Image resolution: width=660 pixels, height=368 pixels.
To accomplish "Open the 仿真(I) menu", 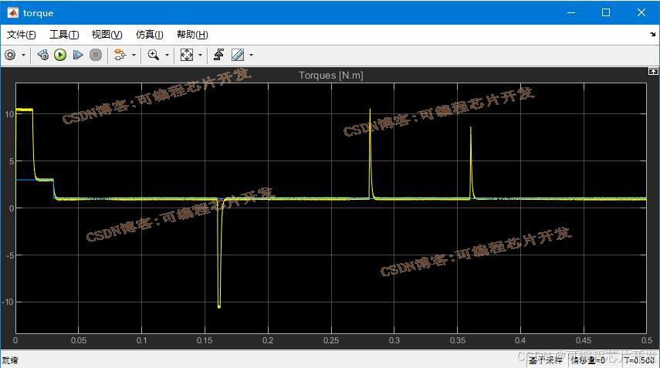I will pyautogui.click(x=149, y=35).
